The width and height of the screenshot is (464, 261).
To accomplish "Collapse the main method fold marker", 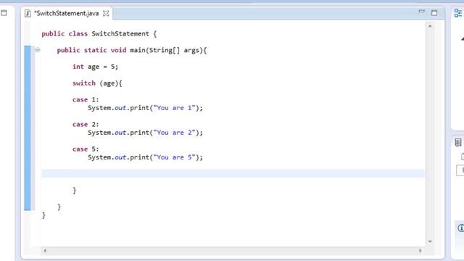I will [38, 50].
